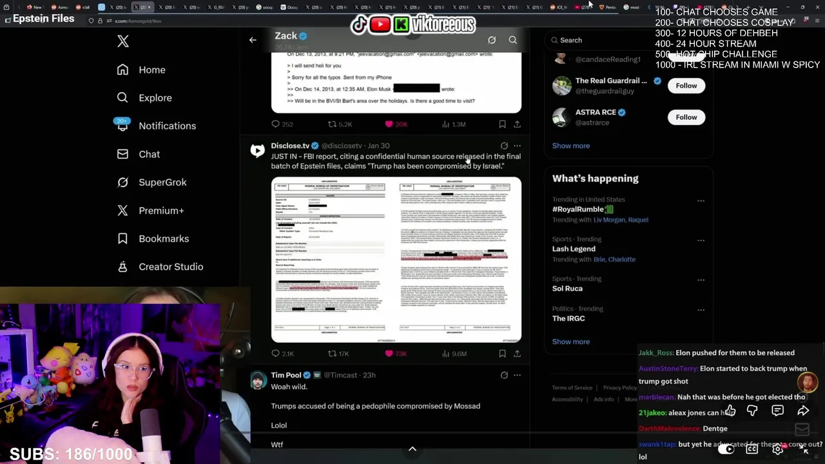Repost the Disclose.tv post (17K)
This screenshot has height=464, width=825.
tap(338, 354)
